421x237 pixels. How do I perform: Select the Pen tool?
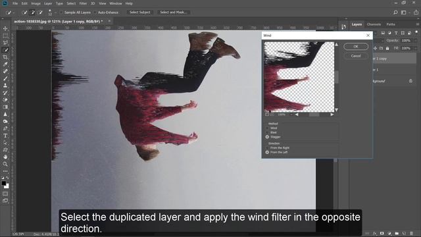pos(5,128)
